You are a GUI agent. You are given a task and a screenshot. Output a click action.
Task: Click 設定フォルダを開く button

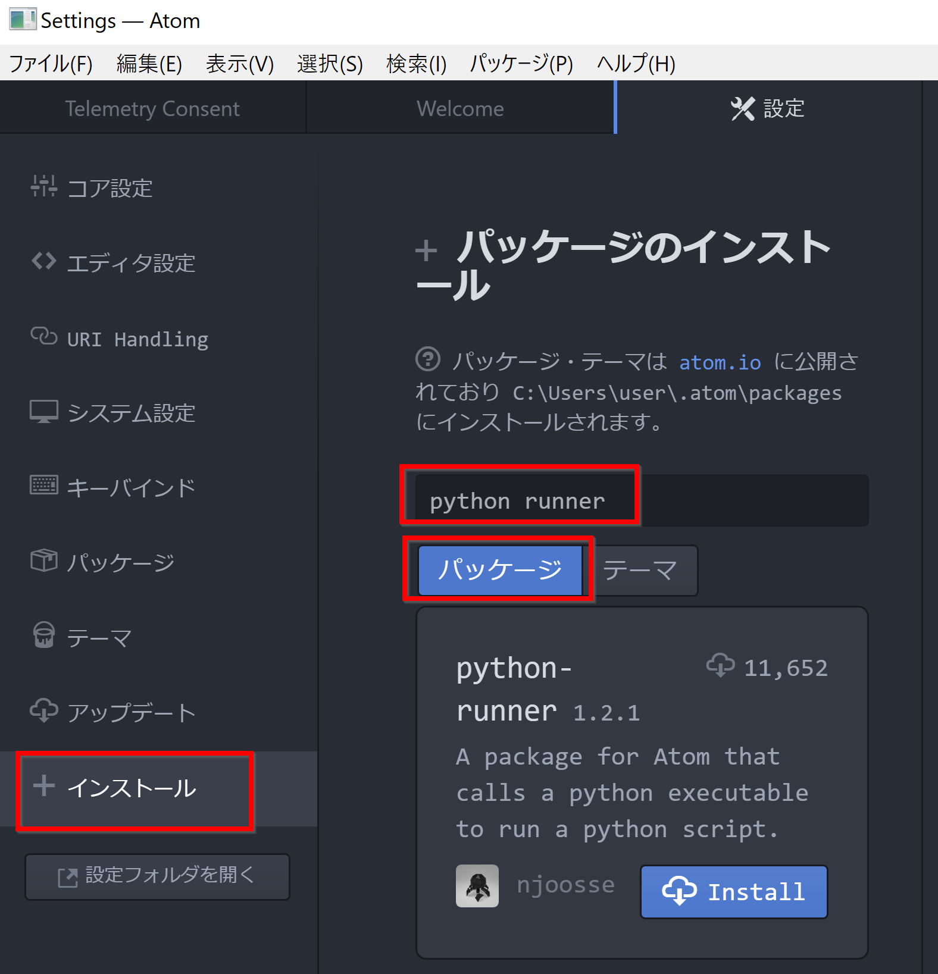point(157,877)
